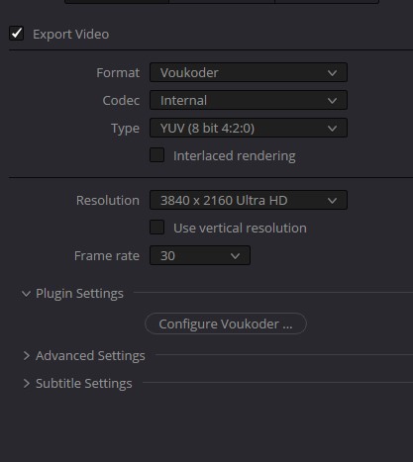Click the down arrow in the Type field
This screenshot has height=462, width=413.
pos(332,129)
